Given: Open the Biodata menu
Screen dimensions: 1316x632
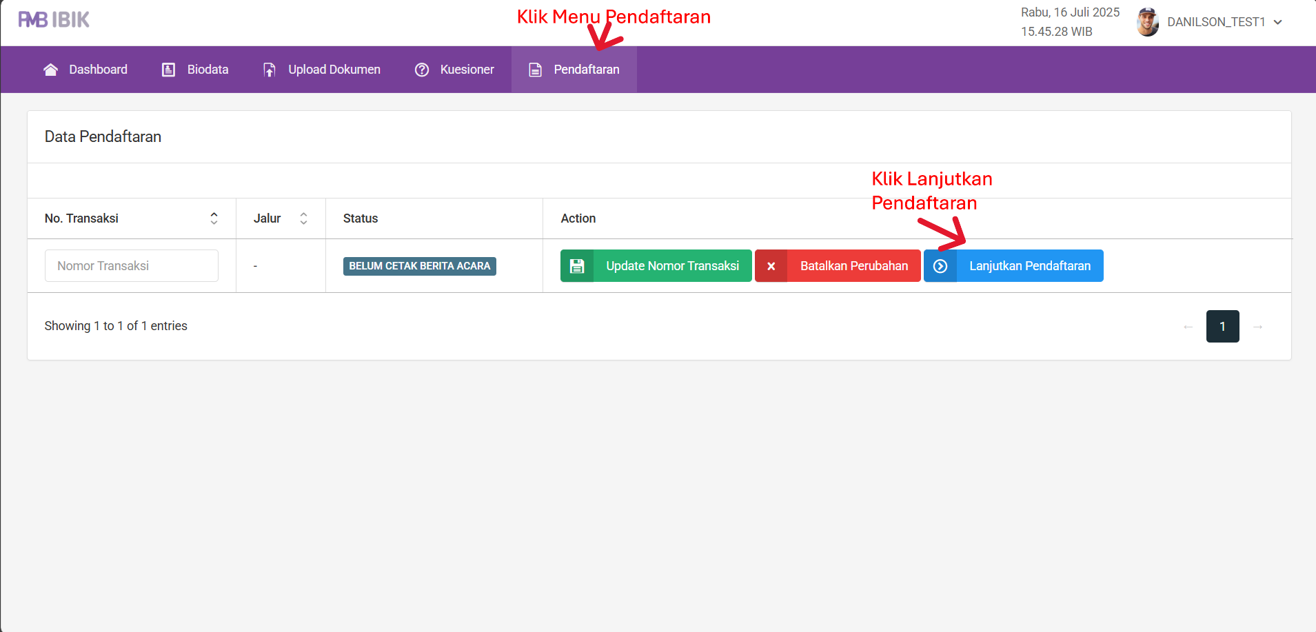Looking at the screenshot, I should click(207, 70).
